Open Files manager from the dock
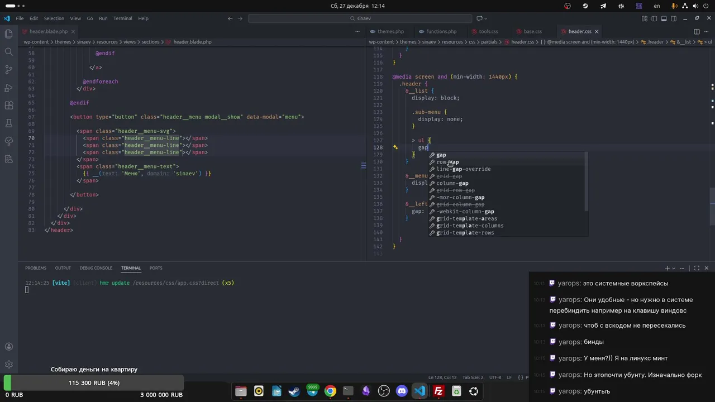The image size is (715, 402). [x=241, y=391]
